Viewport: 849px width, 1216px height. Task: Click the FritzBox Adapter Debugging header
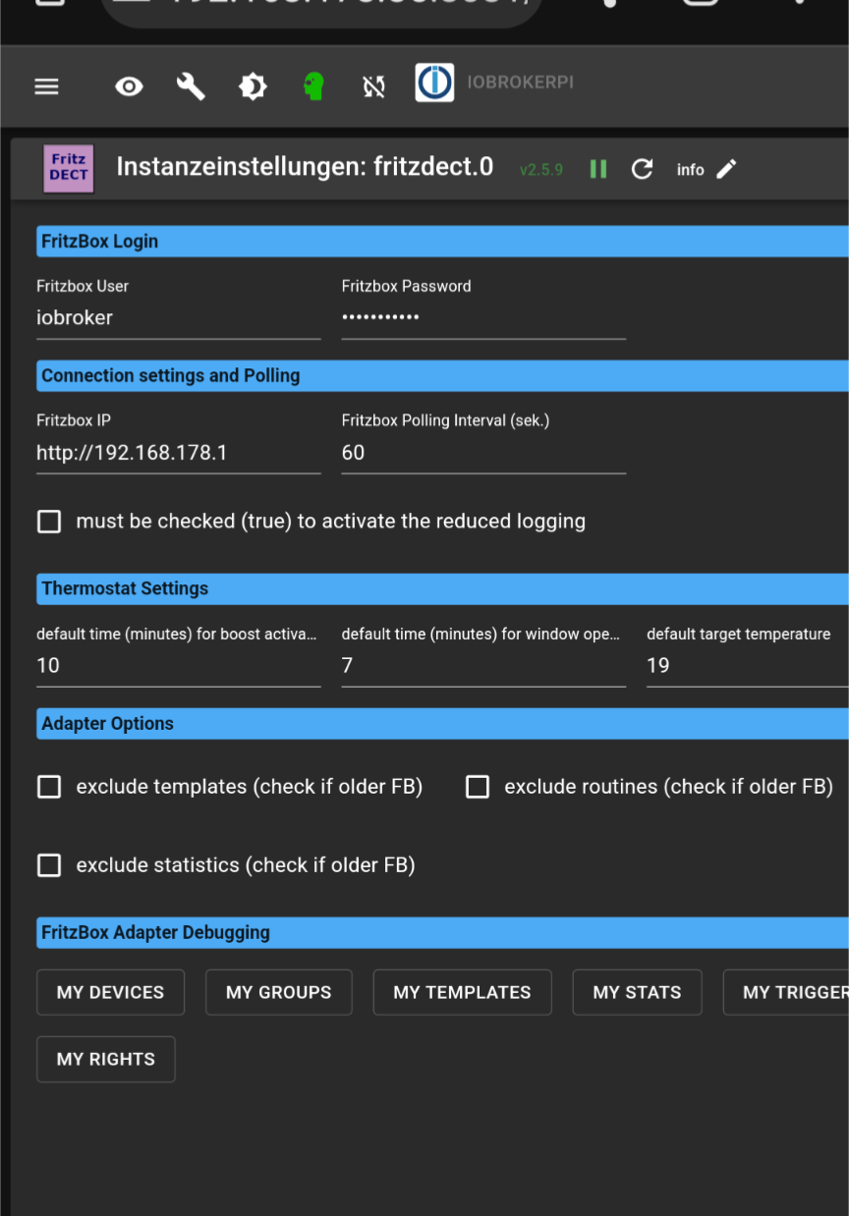(442, 933)
